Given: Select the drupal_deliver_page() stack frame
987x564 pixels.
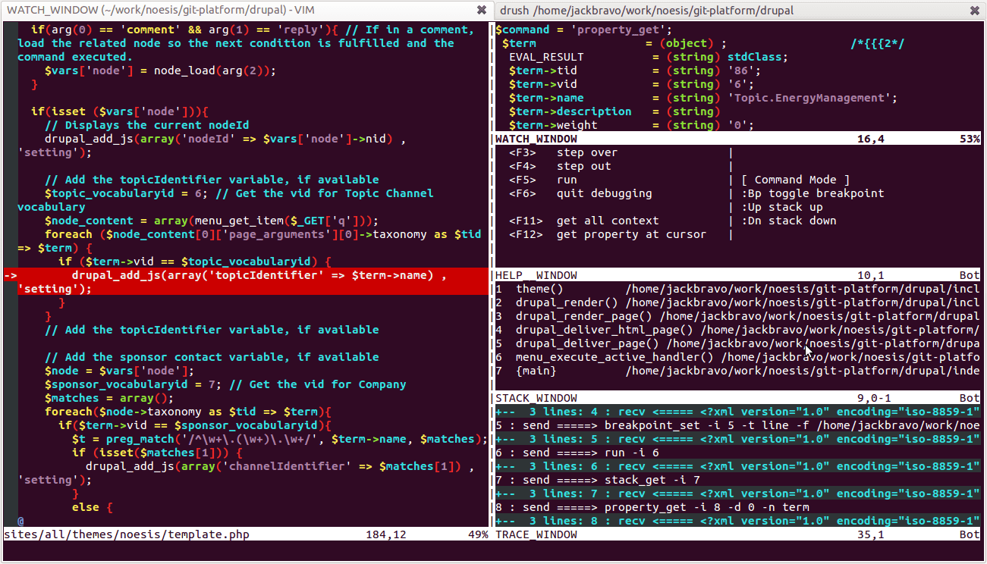Looking at the screenshot, I should [737, 343].
